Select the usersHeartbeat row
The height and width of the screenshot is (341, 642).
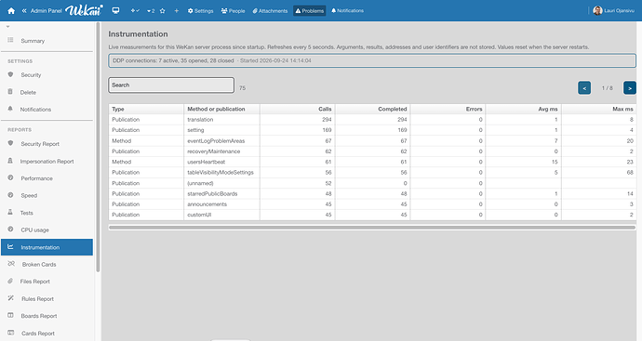372,162
